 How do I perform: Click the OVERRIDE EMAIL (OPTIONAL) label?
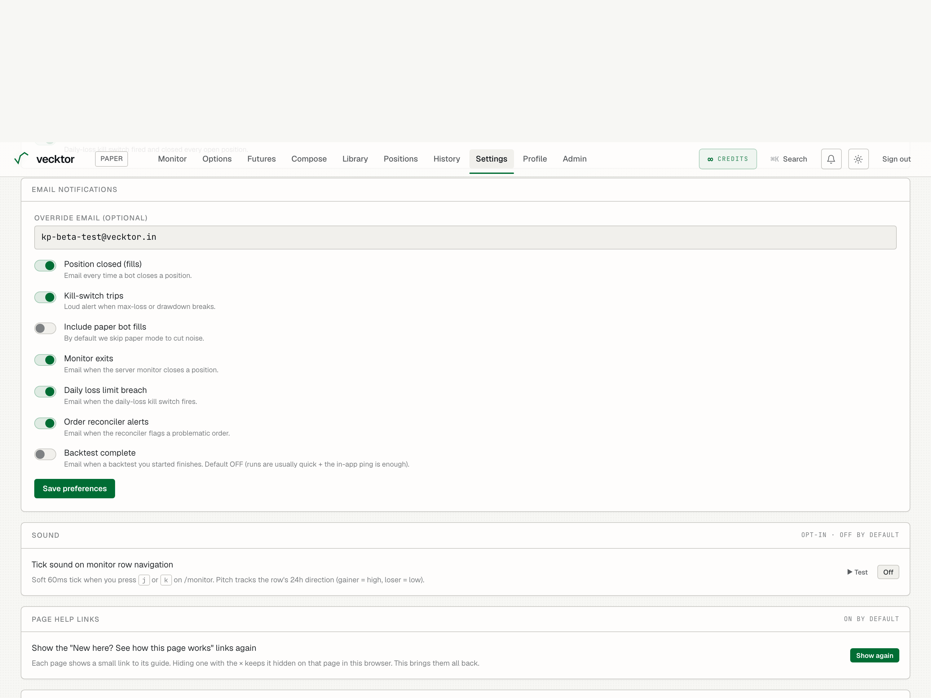pos(91,218)
